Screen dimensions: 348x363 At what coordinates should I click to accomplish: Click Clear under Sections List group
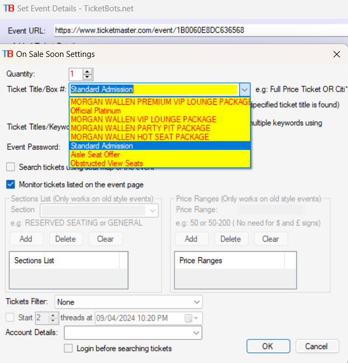[x=105, y=239]
